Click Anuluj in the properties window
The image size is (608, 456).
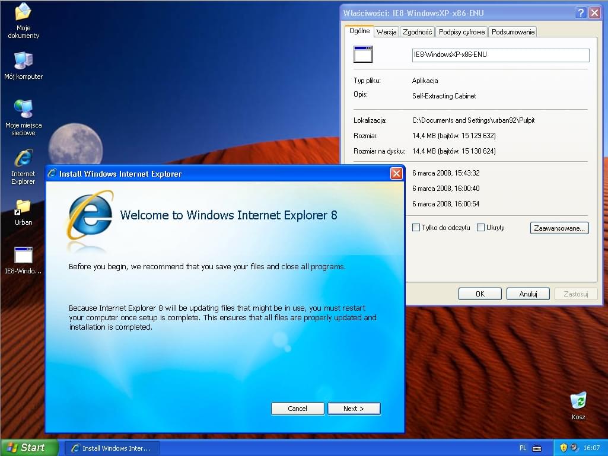(x=528, y=294)
